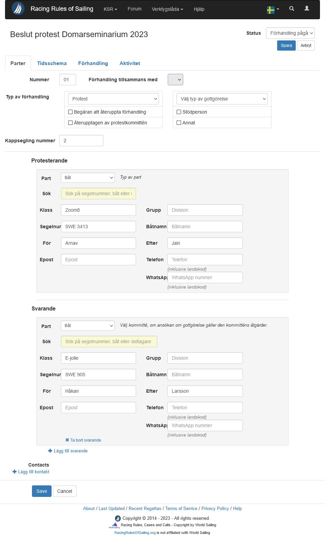Click the Cancel button at bottom

coord(64,491)
